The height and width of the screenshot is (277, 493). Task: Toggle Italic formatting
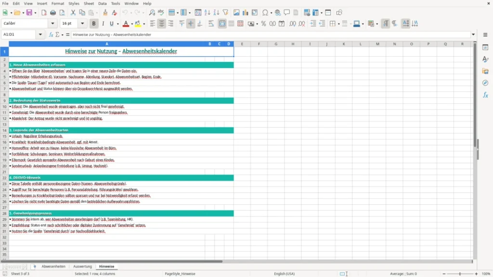pos(103,24)
